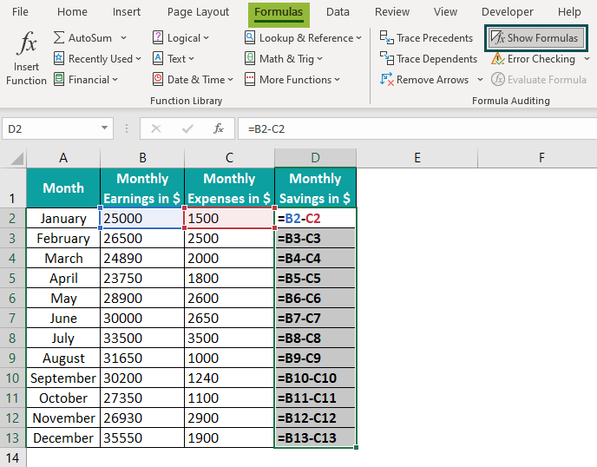Click the Insert Function fx icon
The image size is (597, 467).
(27, 43)
